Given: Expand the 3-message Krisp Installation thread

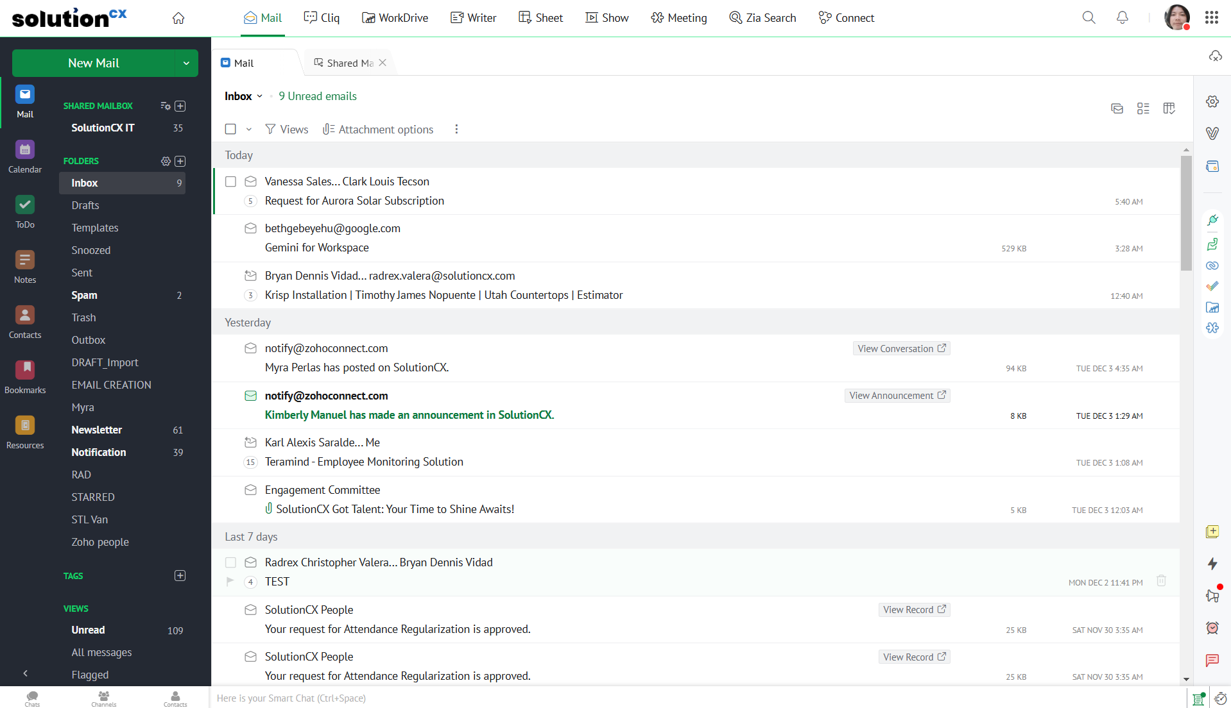Looking at the screenshot, I should coord(250,295).
